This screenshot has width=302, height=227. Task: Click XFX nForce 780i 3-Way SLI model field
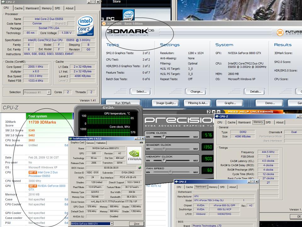click(213, 201)
